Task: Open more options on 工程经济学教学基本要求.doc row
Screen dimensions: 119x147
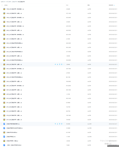Action: tap(64, 124)
